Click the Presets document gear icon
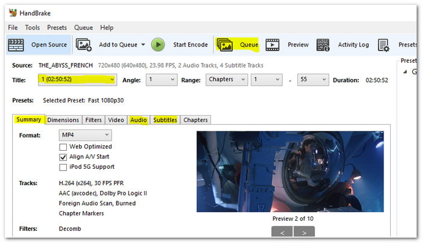This screenshot has width=422, height=243. 383,45
